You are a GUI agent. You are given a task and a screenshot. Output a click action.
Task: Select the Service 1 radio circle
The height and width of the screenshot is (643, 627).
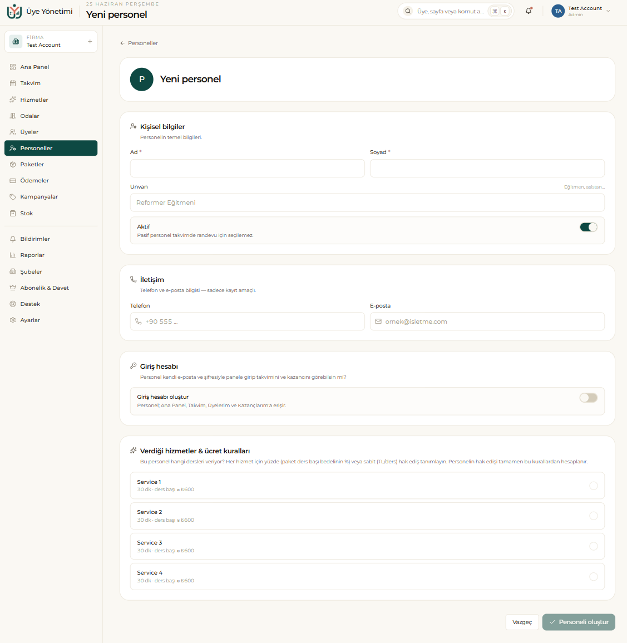[594, 486]
